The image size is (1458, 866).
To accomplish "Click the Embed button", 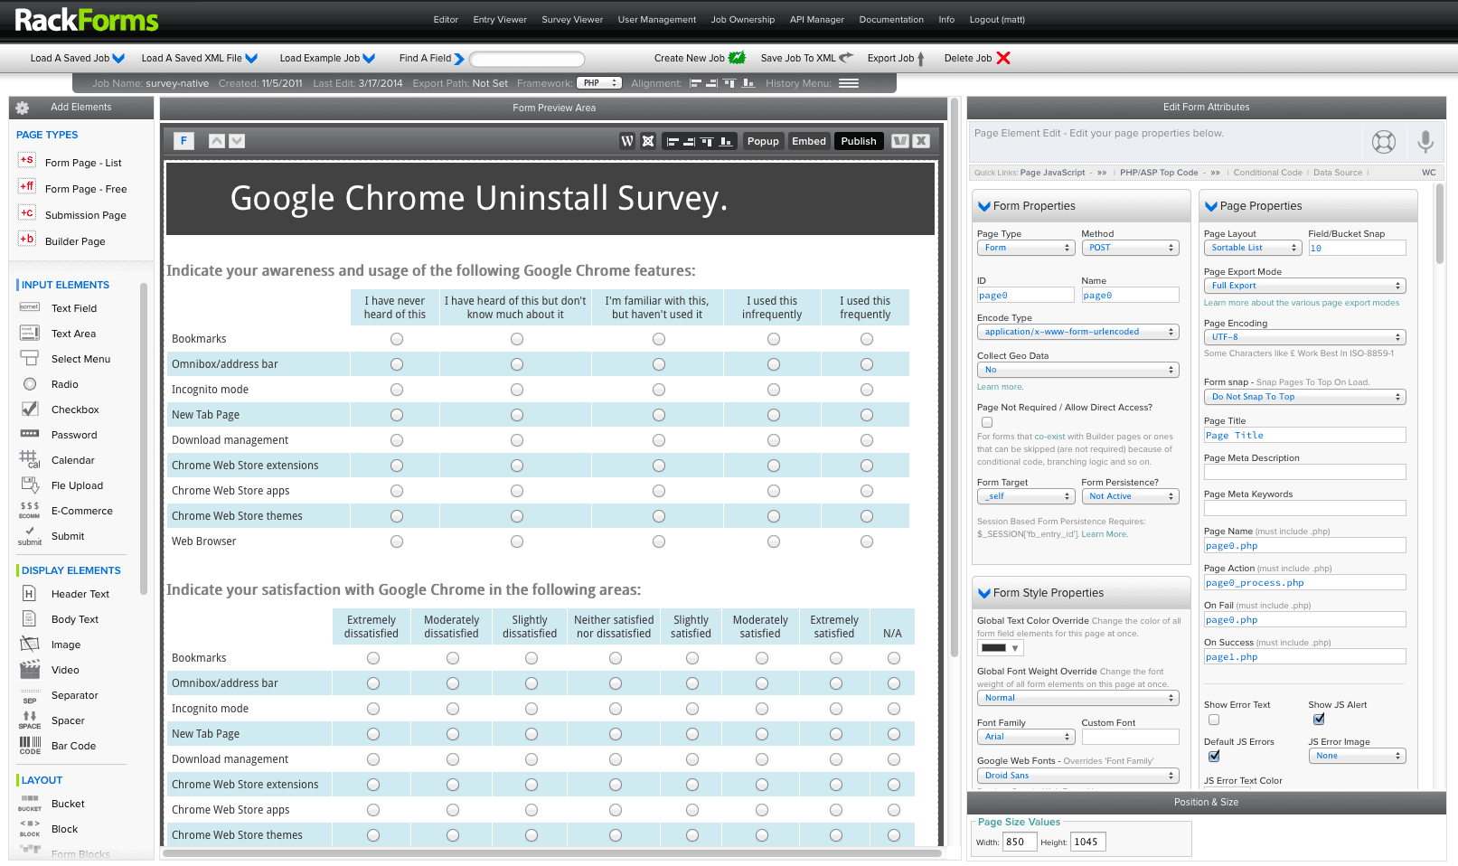I will [x=809, y=141].
